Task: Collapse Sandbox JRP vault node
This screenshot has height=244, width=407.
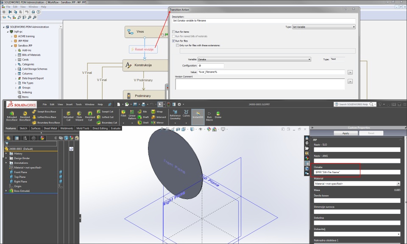Action: [x=12, y=46]
